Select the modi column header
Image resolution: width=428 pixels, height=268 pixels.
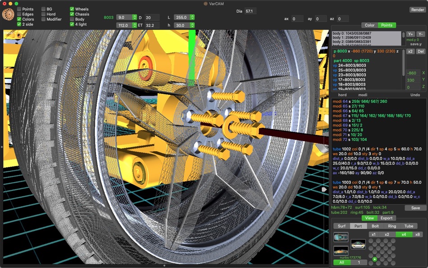tap(363, 95)
